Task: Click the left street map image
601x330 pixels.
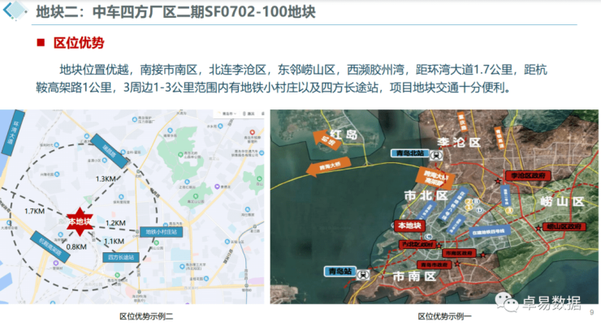Action: coord(132,207)
